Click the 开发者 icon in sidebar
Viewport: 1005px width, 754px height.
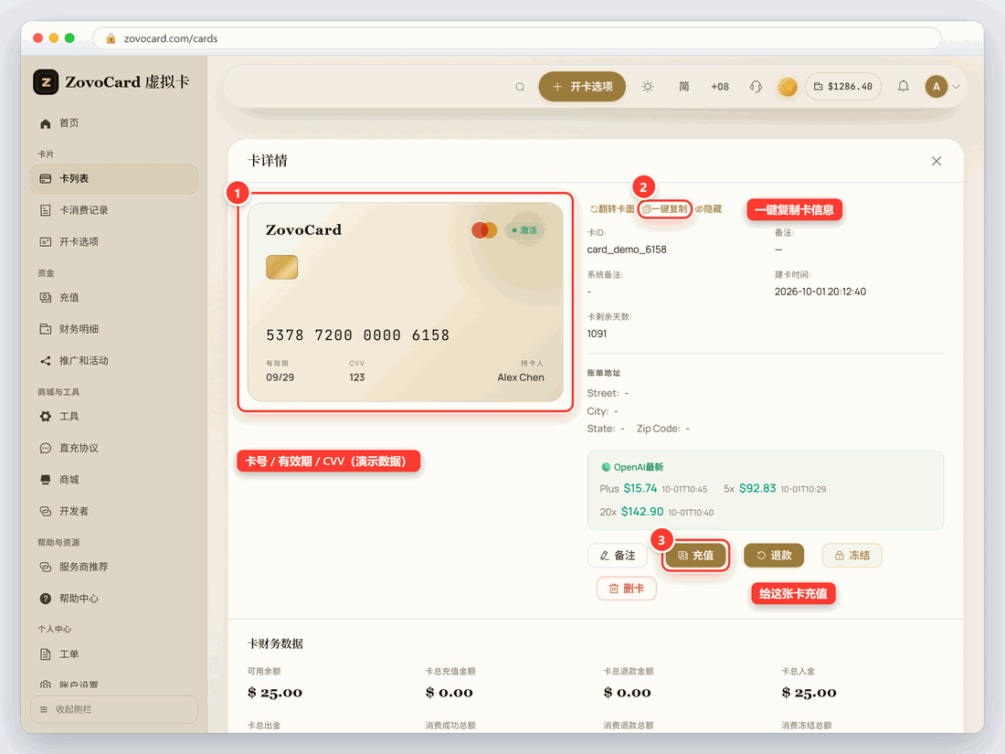pyautogui.click(x=46, y=511)
